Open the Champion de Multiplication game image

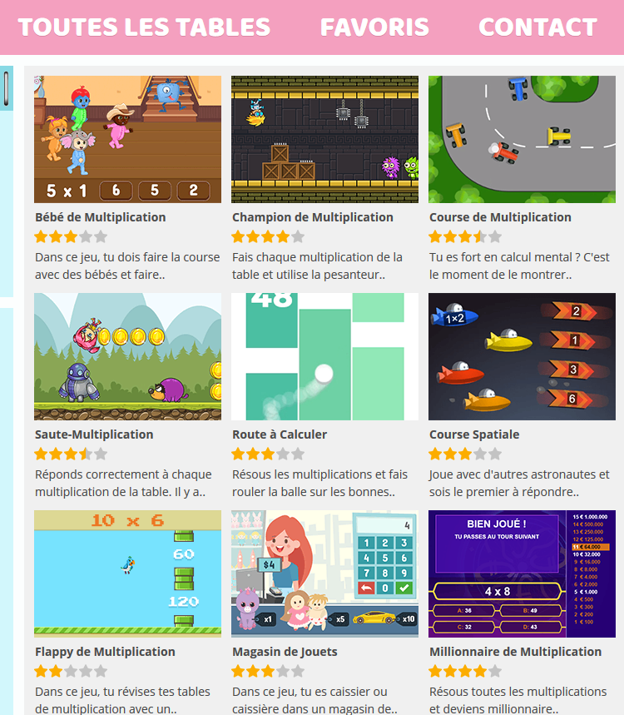(x=324, y=139)
